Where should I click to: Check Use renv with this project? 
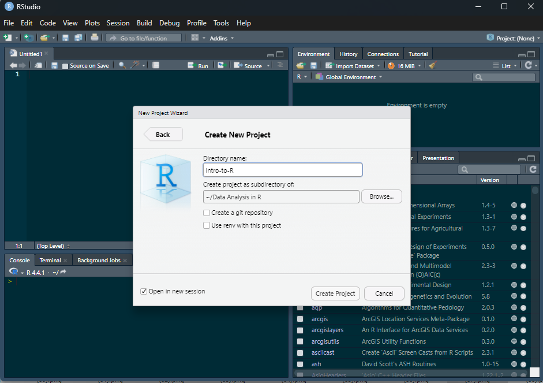[x=207, y=225]
